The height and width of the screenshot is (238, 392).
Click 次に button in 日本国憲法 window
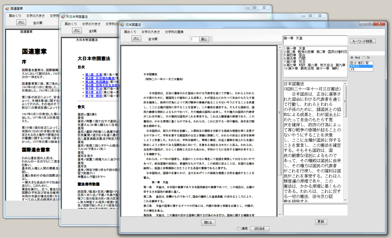click(x=136, y=39)
